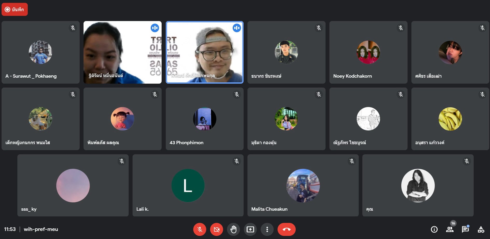Click muted mic icon on Surawut tile
Image resolution: width=490 pixels, height=239 pixels.
click(x=73, y=28)
